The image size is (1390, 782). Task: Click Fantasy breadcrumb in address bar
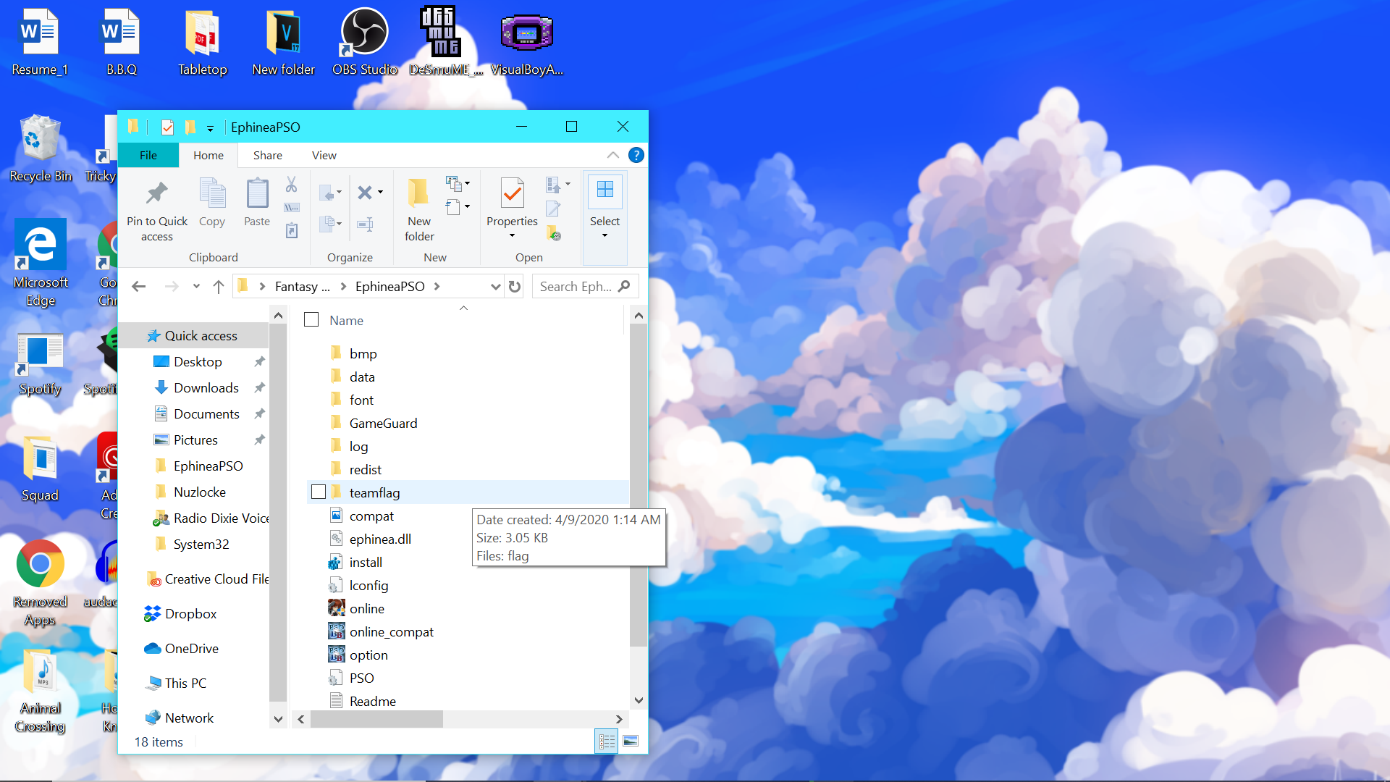point(302,287)
